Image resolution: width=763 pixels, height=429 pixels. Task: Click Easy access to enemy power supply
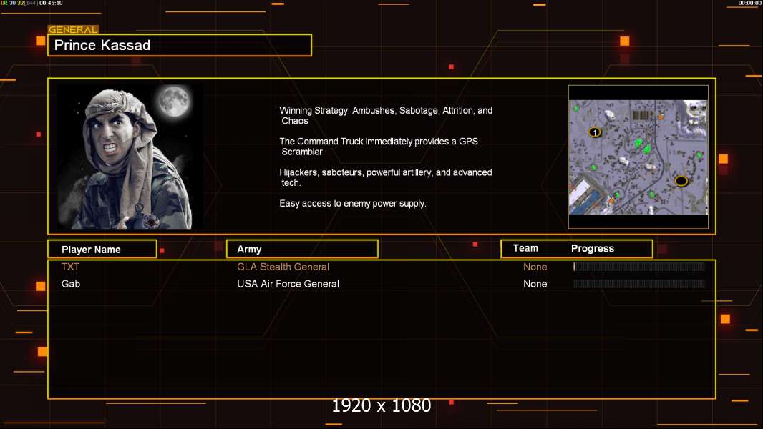[x=353, y=204]
